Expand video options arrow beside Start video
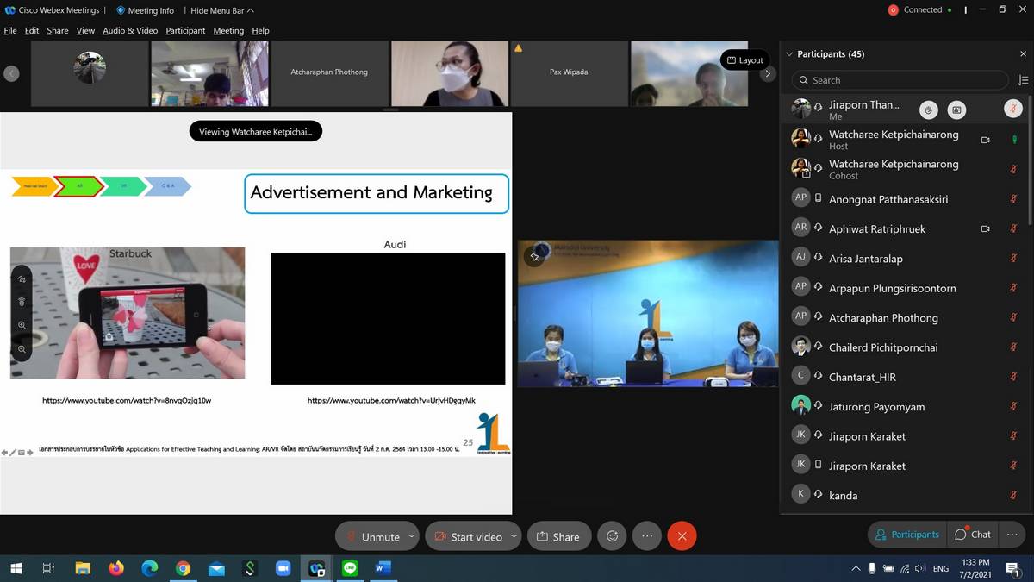This screenshot has width=1034, height=582. coord(514,536)
